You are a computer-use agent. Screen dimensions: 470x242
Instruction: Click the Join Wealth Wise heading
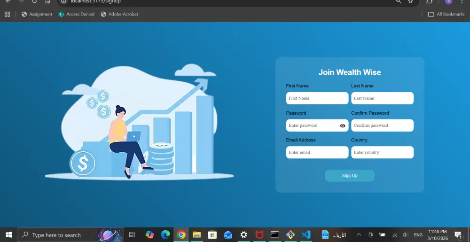pos(350,72)
